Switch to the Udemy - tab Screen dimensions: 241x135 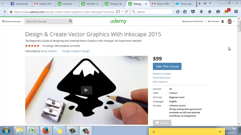pyautogui.click(x=67, y=4)
